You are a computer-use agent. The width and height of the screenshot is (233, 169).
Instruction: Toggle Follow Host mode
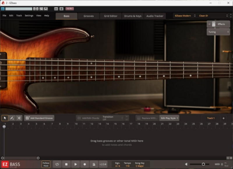click(46, 164)
